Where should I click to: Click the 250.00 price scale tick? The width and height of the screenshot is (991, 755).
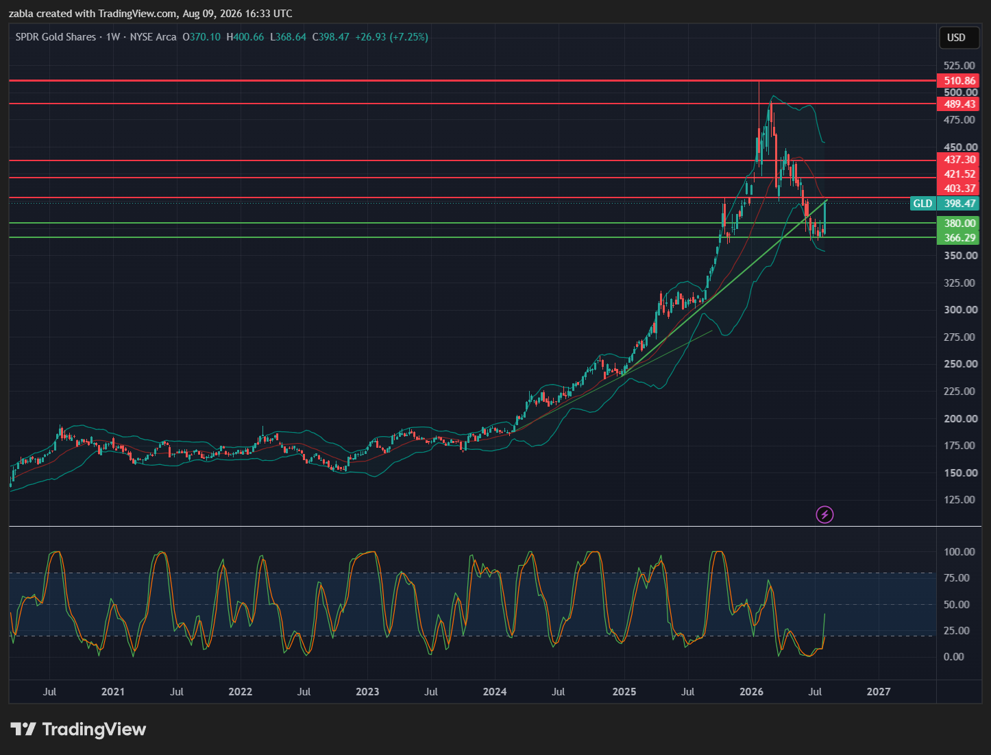(959, 364)
